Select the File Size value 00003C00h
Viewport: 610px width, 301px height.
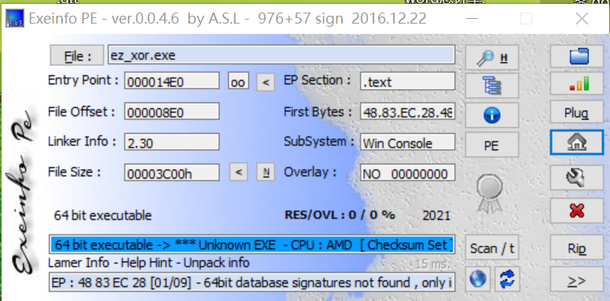172,173
